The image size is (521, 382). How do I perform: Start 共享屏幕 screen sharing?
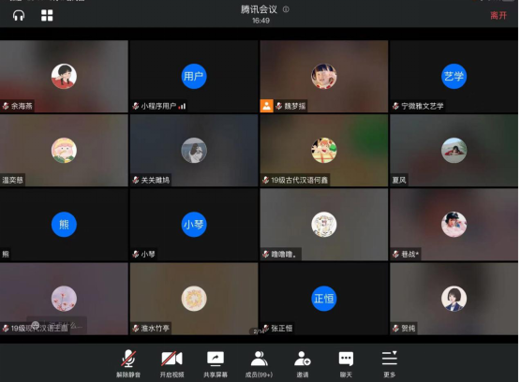tap(216, 363)
